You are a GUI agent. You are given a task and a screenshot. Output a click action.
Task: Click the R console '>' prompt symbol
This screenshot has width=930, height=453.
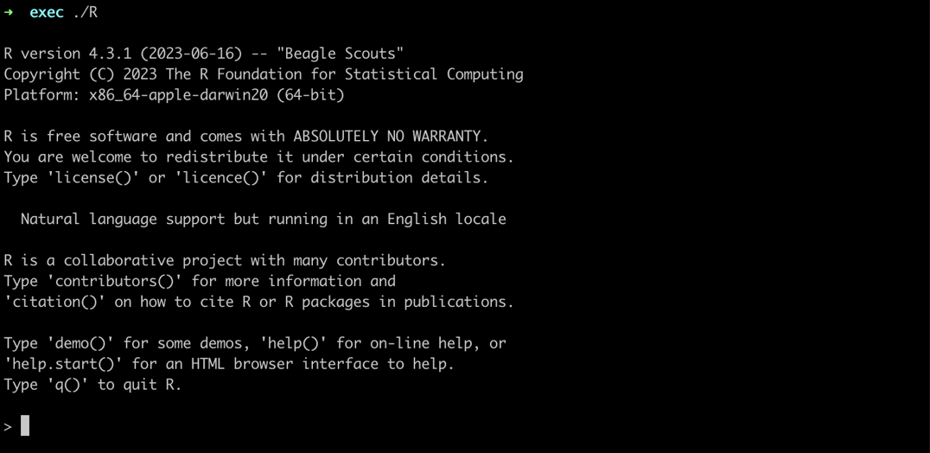[x=8, y=426]
